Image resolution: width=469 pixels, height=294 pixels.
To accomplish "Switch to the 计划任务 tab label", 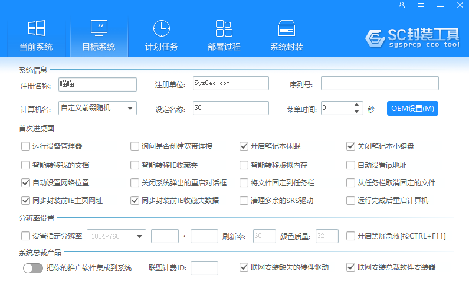I will coord(161,47).
